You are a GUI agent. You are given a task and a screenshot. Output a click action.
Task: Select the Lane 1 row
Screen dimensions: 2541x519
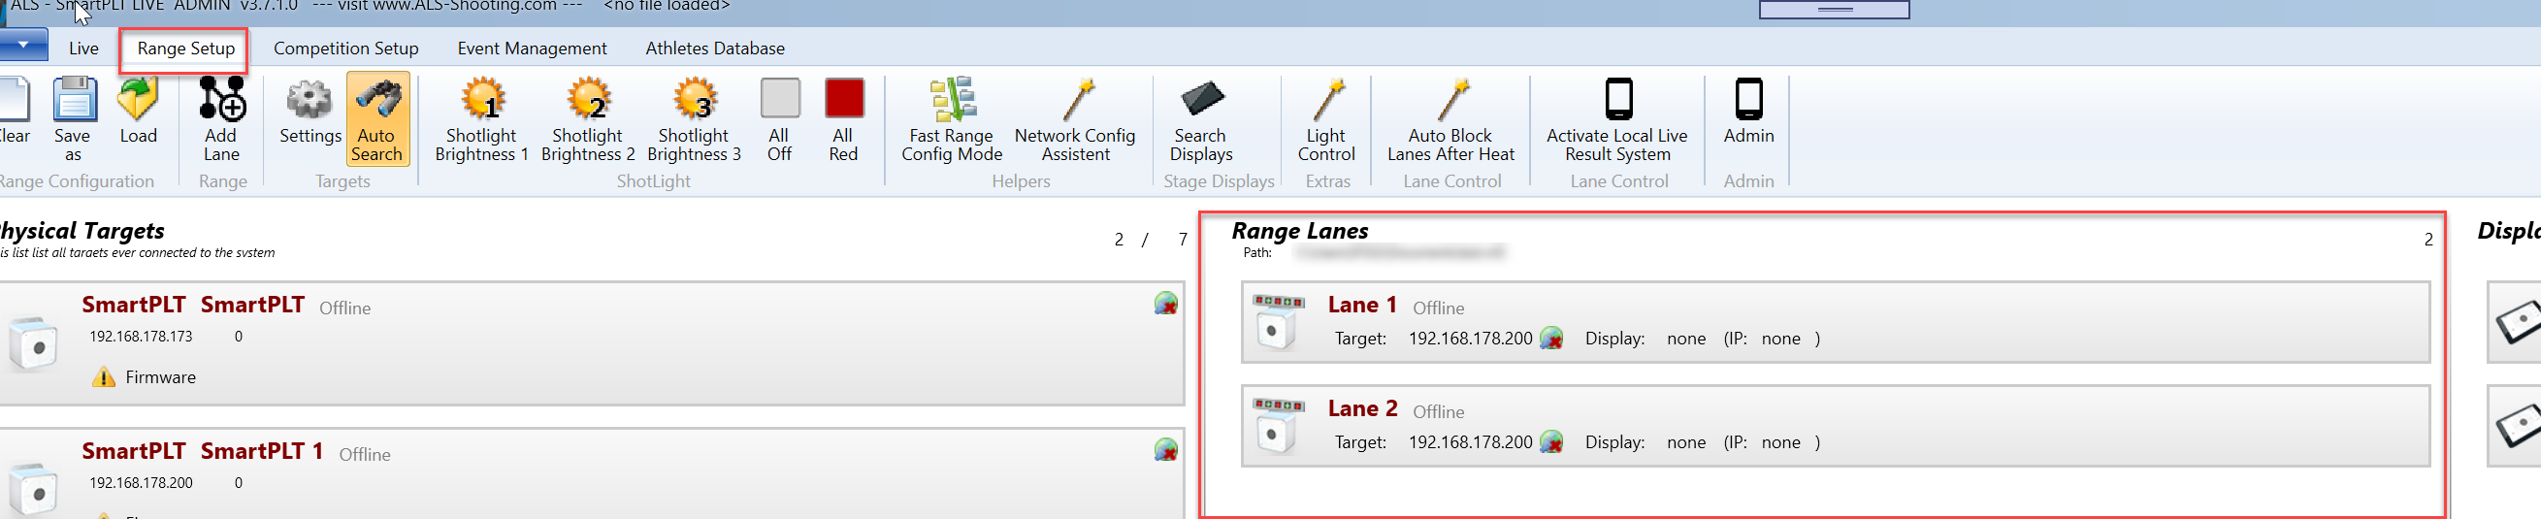coord(1835,323)
